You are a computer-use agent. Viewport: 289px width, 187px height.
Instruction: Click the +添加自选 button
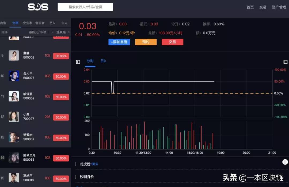[119, 42]
